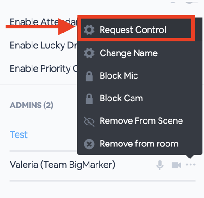Click the blue Test admin name
204x198 pixels.
[19, 134]
